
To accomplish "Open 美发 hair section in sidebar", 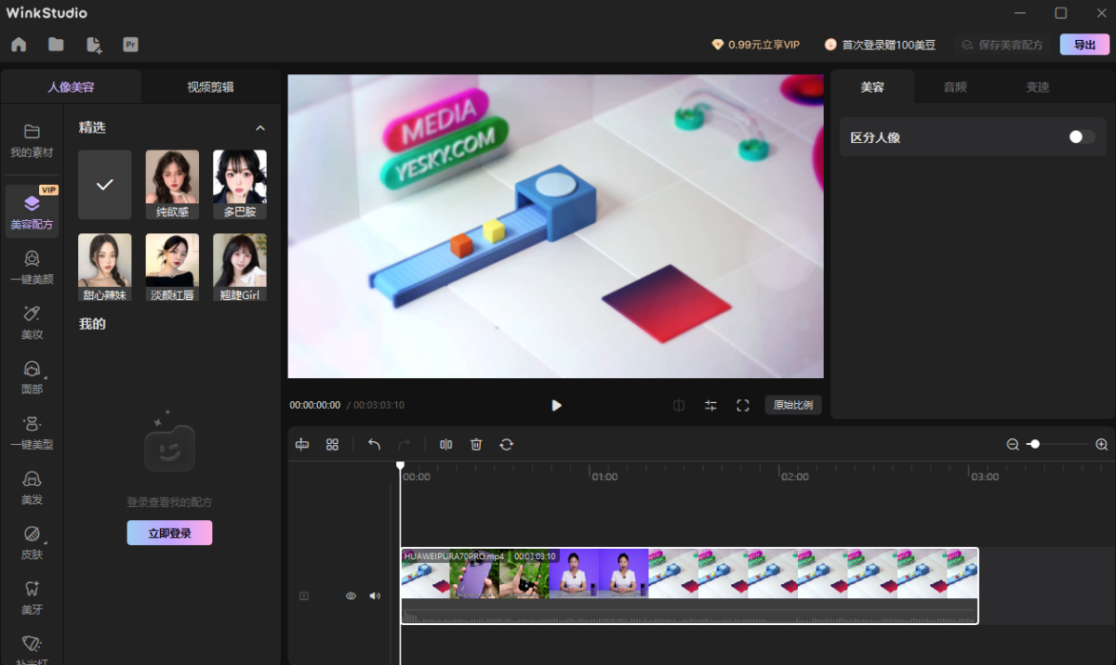I will pos(32,487).
